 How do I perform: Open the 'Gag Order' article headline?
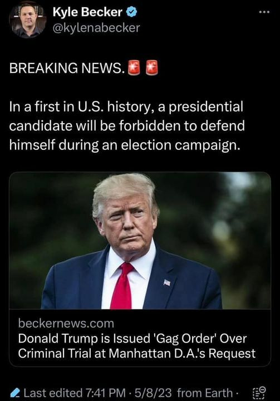pyautogui.click(x=136, y=346)
